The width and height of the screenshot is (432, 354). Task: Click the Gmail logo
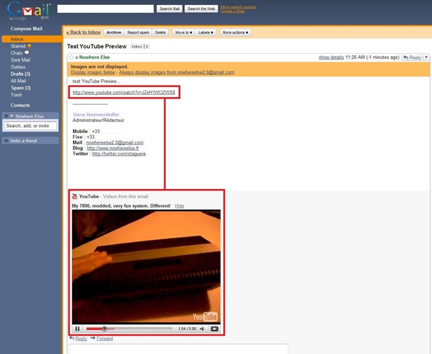(29, 11)
